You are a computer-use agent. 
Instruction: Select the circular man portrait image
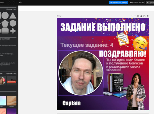coord(81,73)
